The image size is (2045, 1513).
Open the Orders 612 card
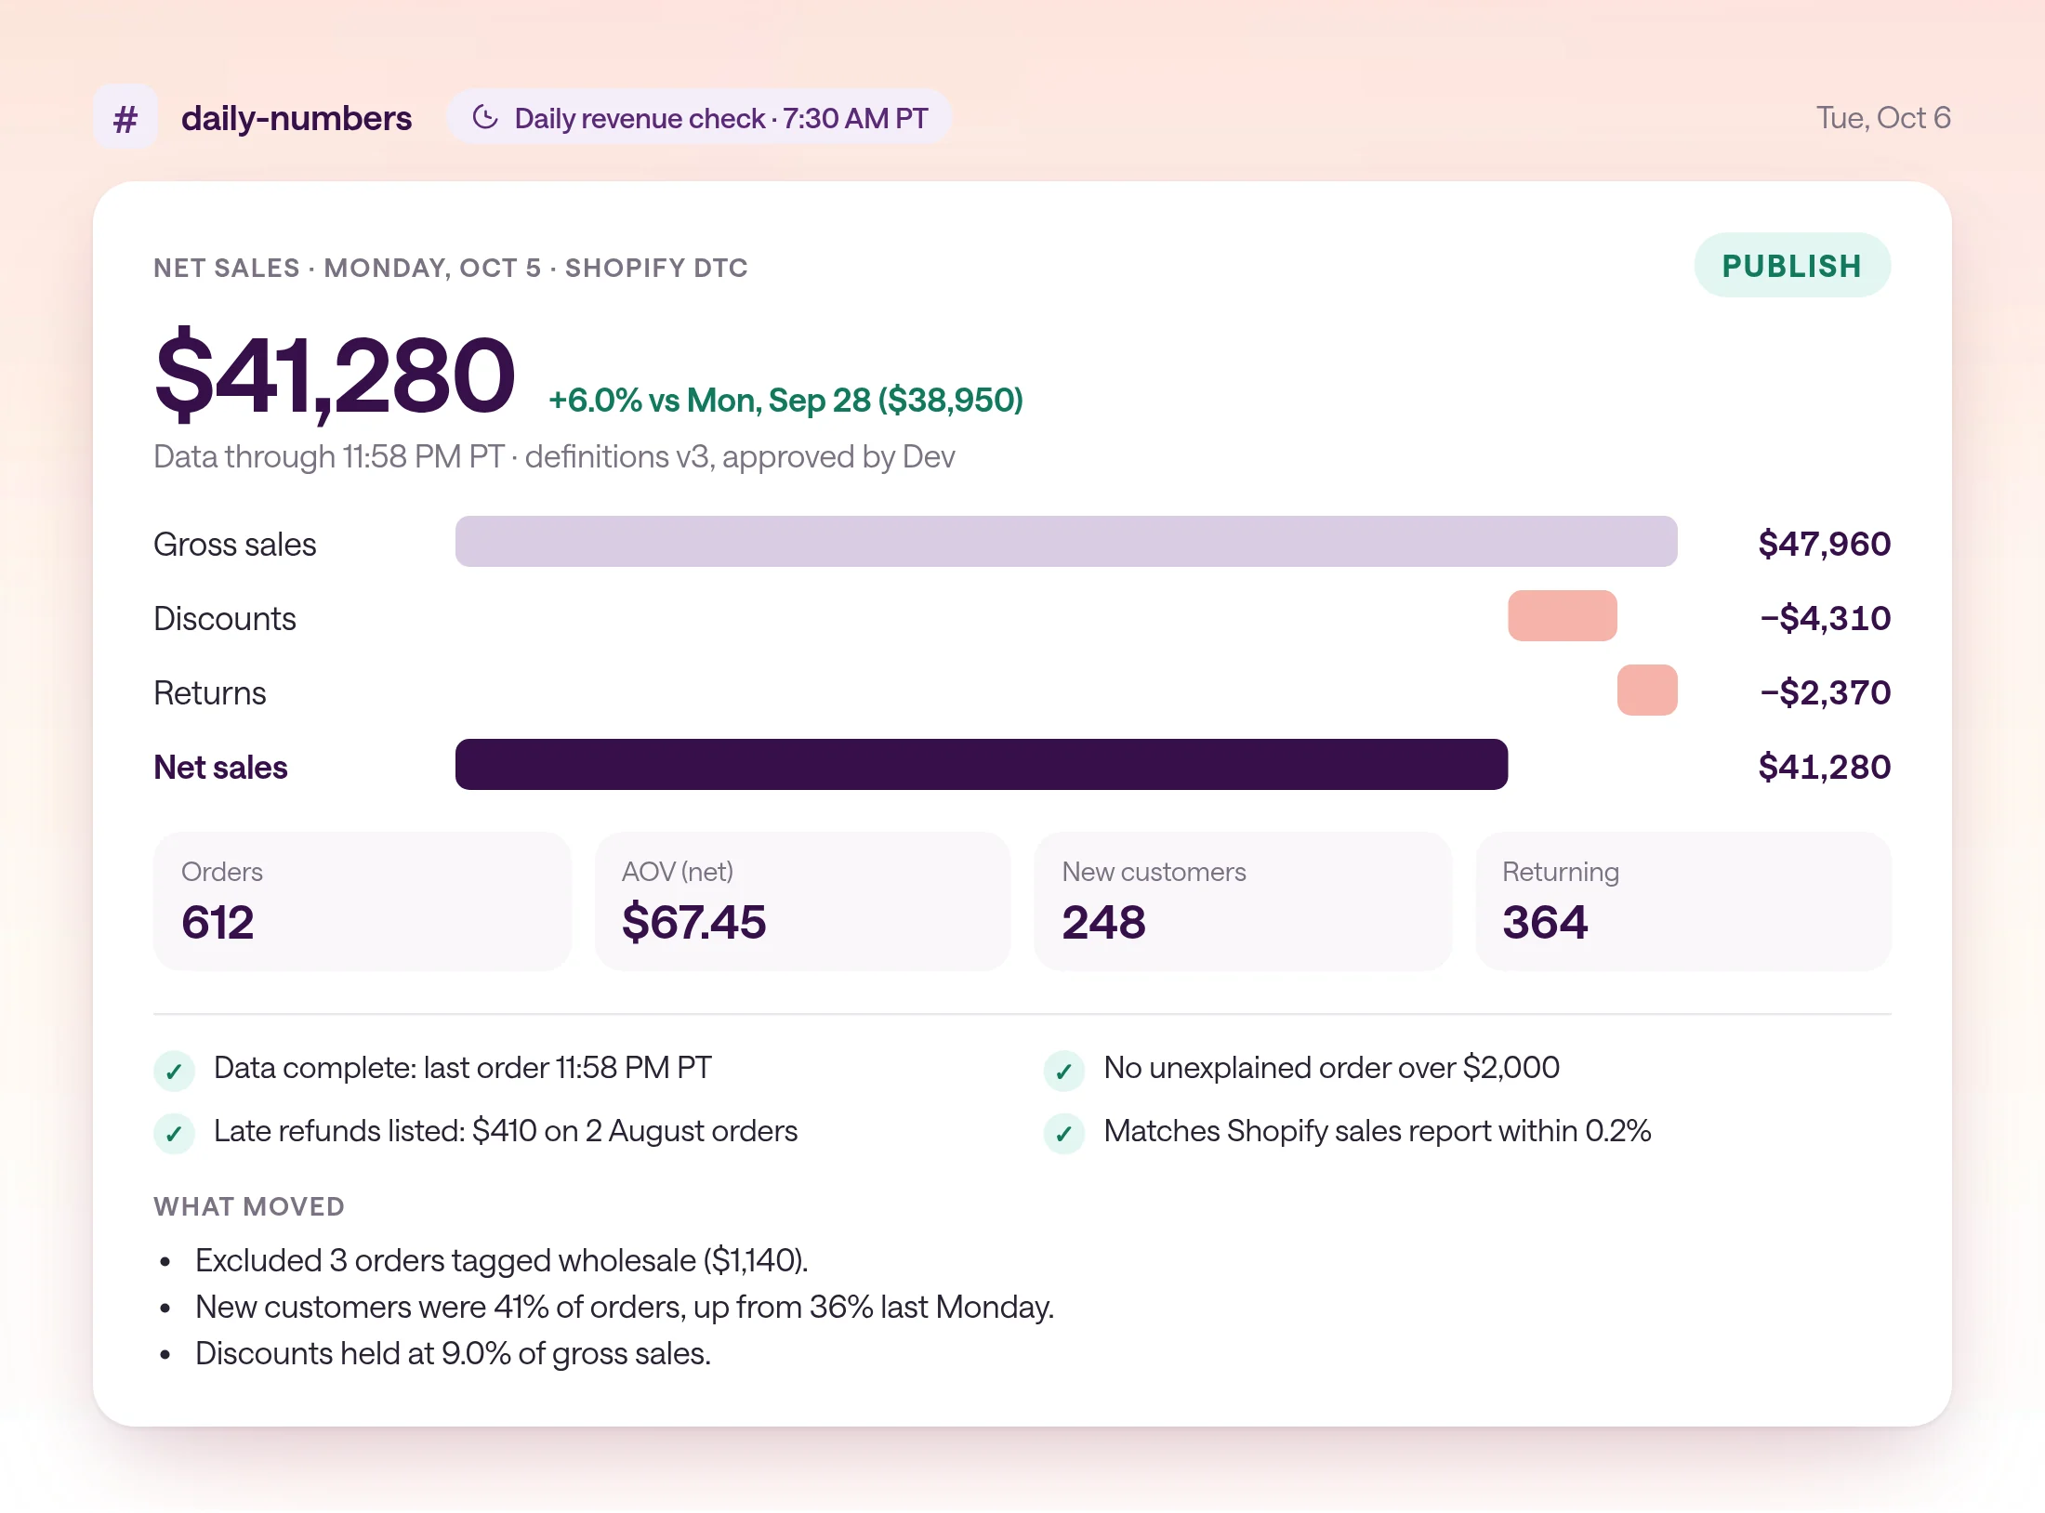click(362, 901)
